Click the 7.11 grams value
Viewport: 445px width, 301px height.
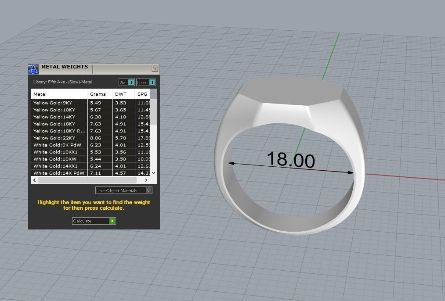pyautogui.click(x=96, y=173)
